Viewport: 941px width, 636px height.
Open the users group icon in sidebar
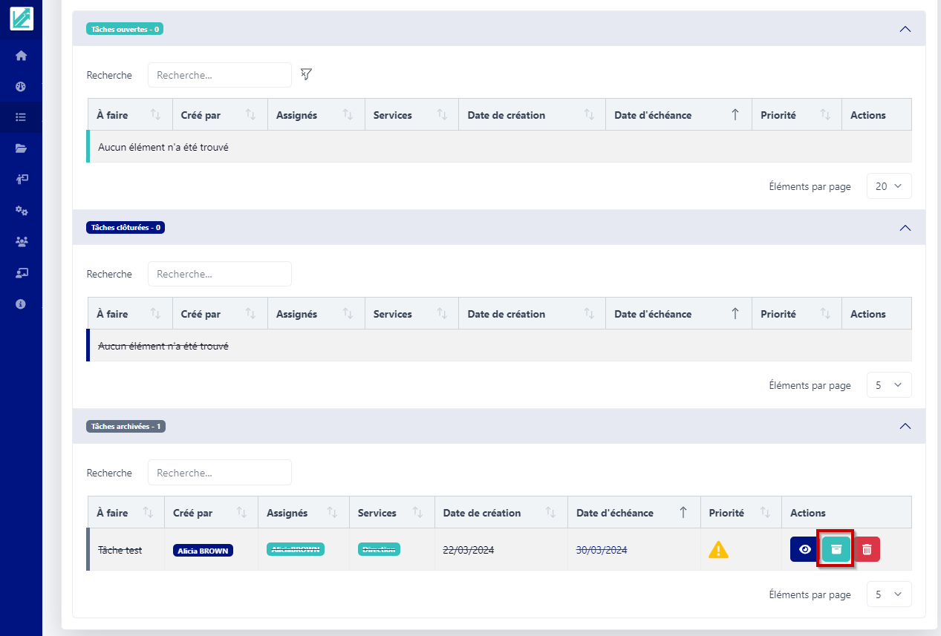(x=21, y=241)
